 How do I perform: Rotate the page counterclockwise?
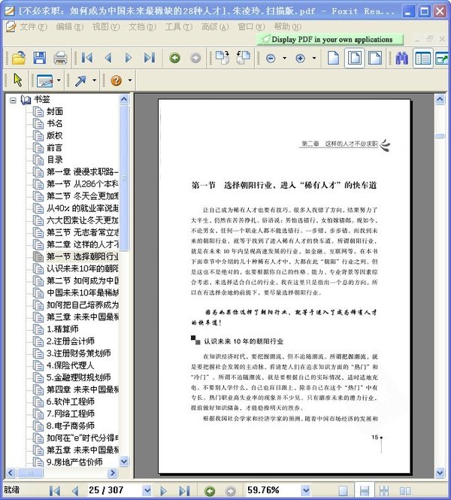tap(244, 58)
